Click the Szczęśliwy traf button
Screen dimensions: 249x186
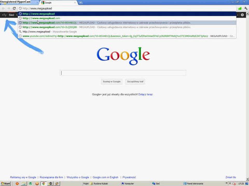point(135,81)
